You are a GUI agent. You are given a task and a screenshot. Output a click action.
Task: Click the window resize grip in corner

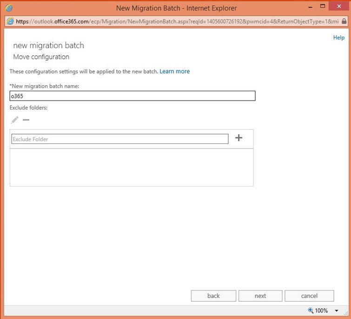click(x=346, y=313)
